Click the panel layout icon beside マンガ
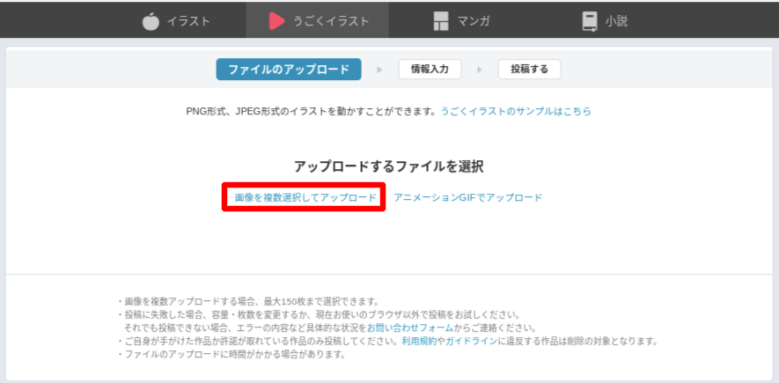This screenshot has height=383, width=779. coord(441,21)
